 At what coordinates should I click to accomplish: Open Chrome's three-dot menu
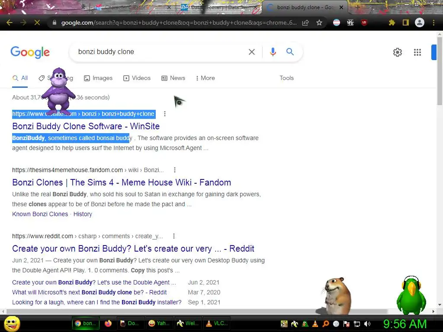pos(433,22)
